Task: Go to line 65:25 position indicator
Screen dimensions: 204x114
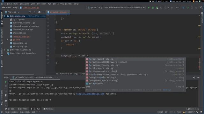Action: click(x=160, y=112)
